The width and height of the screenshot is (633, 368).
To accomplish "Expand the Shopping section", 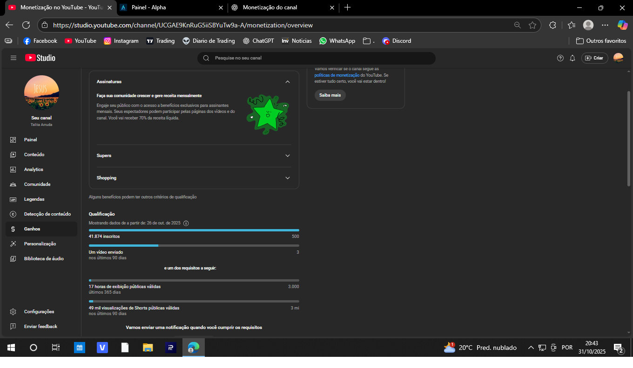I will click(x=287, y=178).
